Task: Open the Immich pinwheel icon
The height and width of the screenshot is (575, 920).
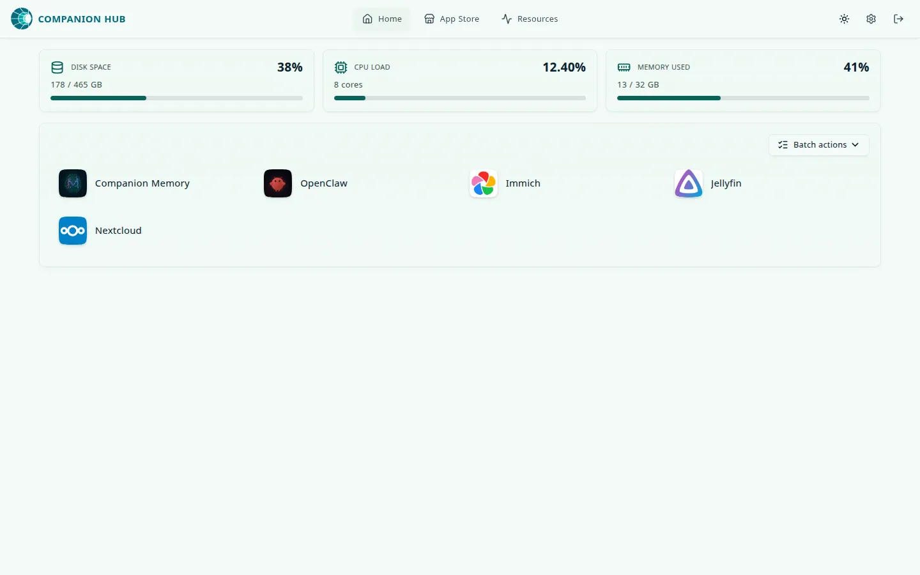Action: pos(484,183)
